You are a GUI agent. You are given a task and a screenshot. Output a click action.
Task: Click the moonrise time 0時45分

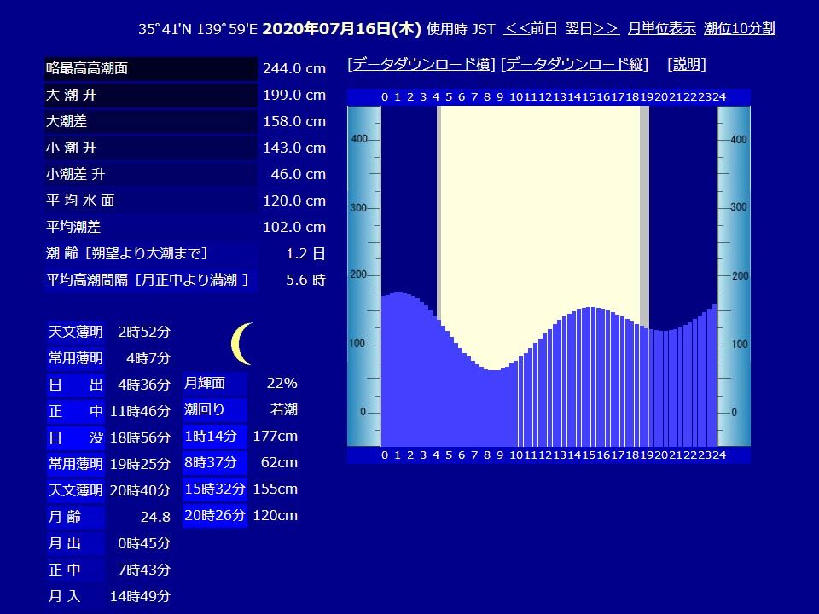144,543
